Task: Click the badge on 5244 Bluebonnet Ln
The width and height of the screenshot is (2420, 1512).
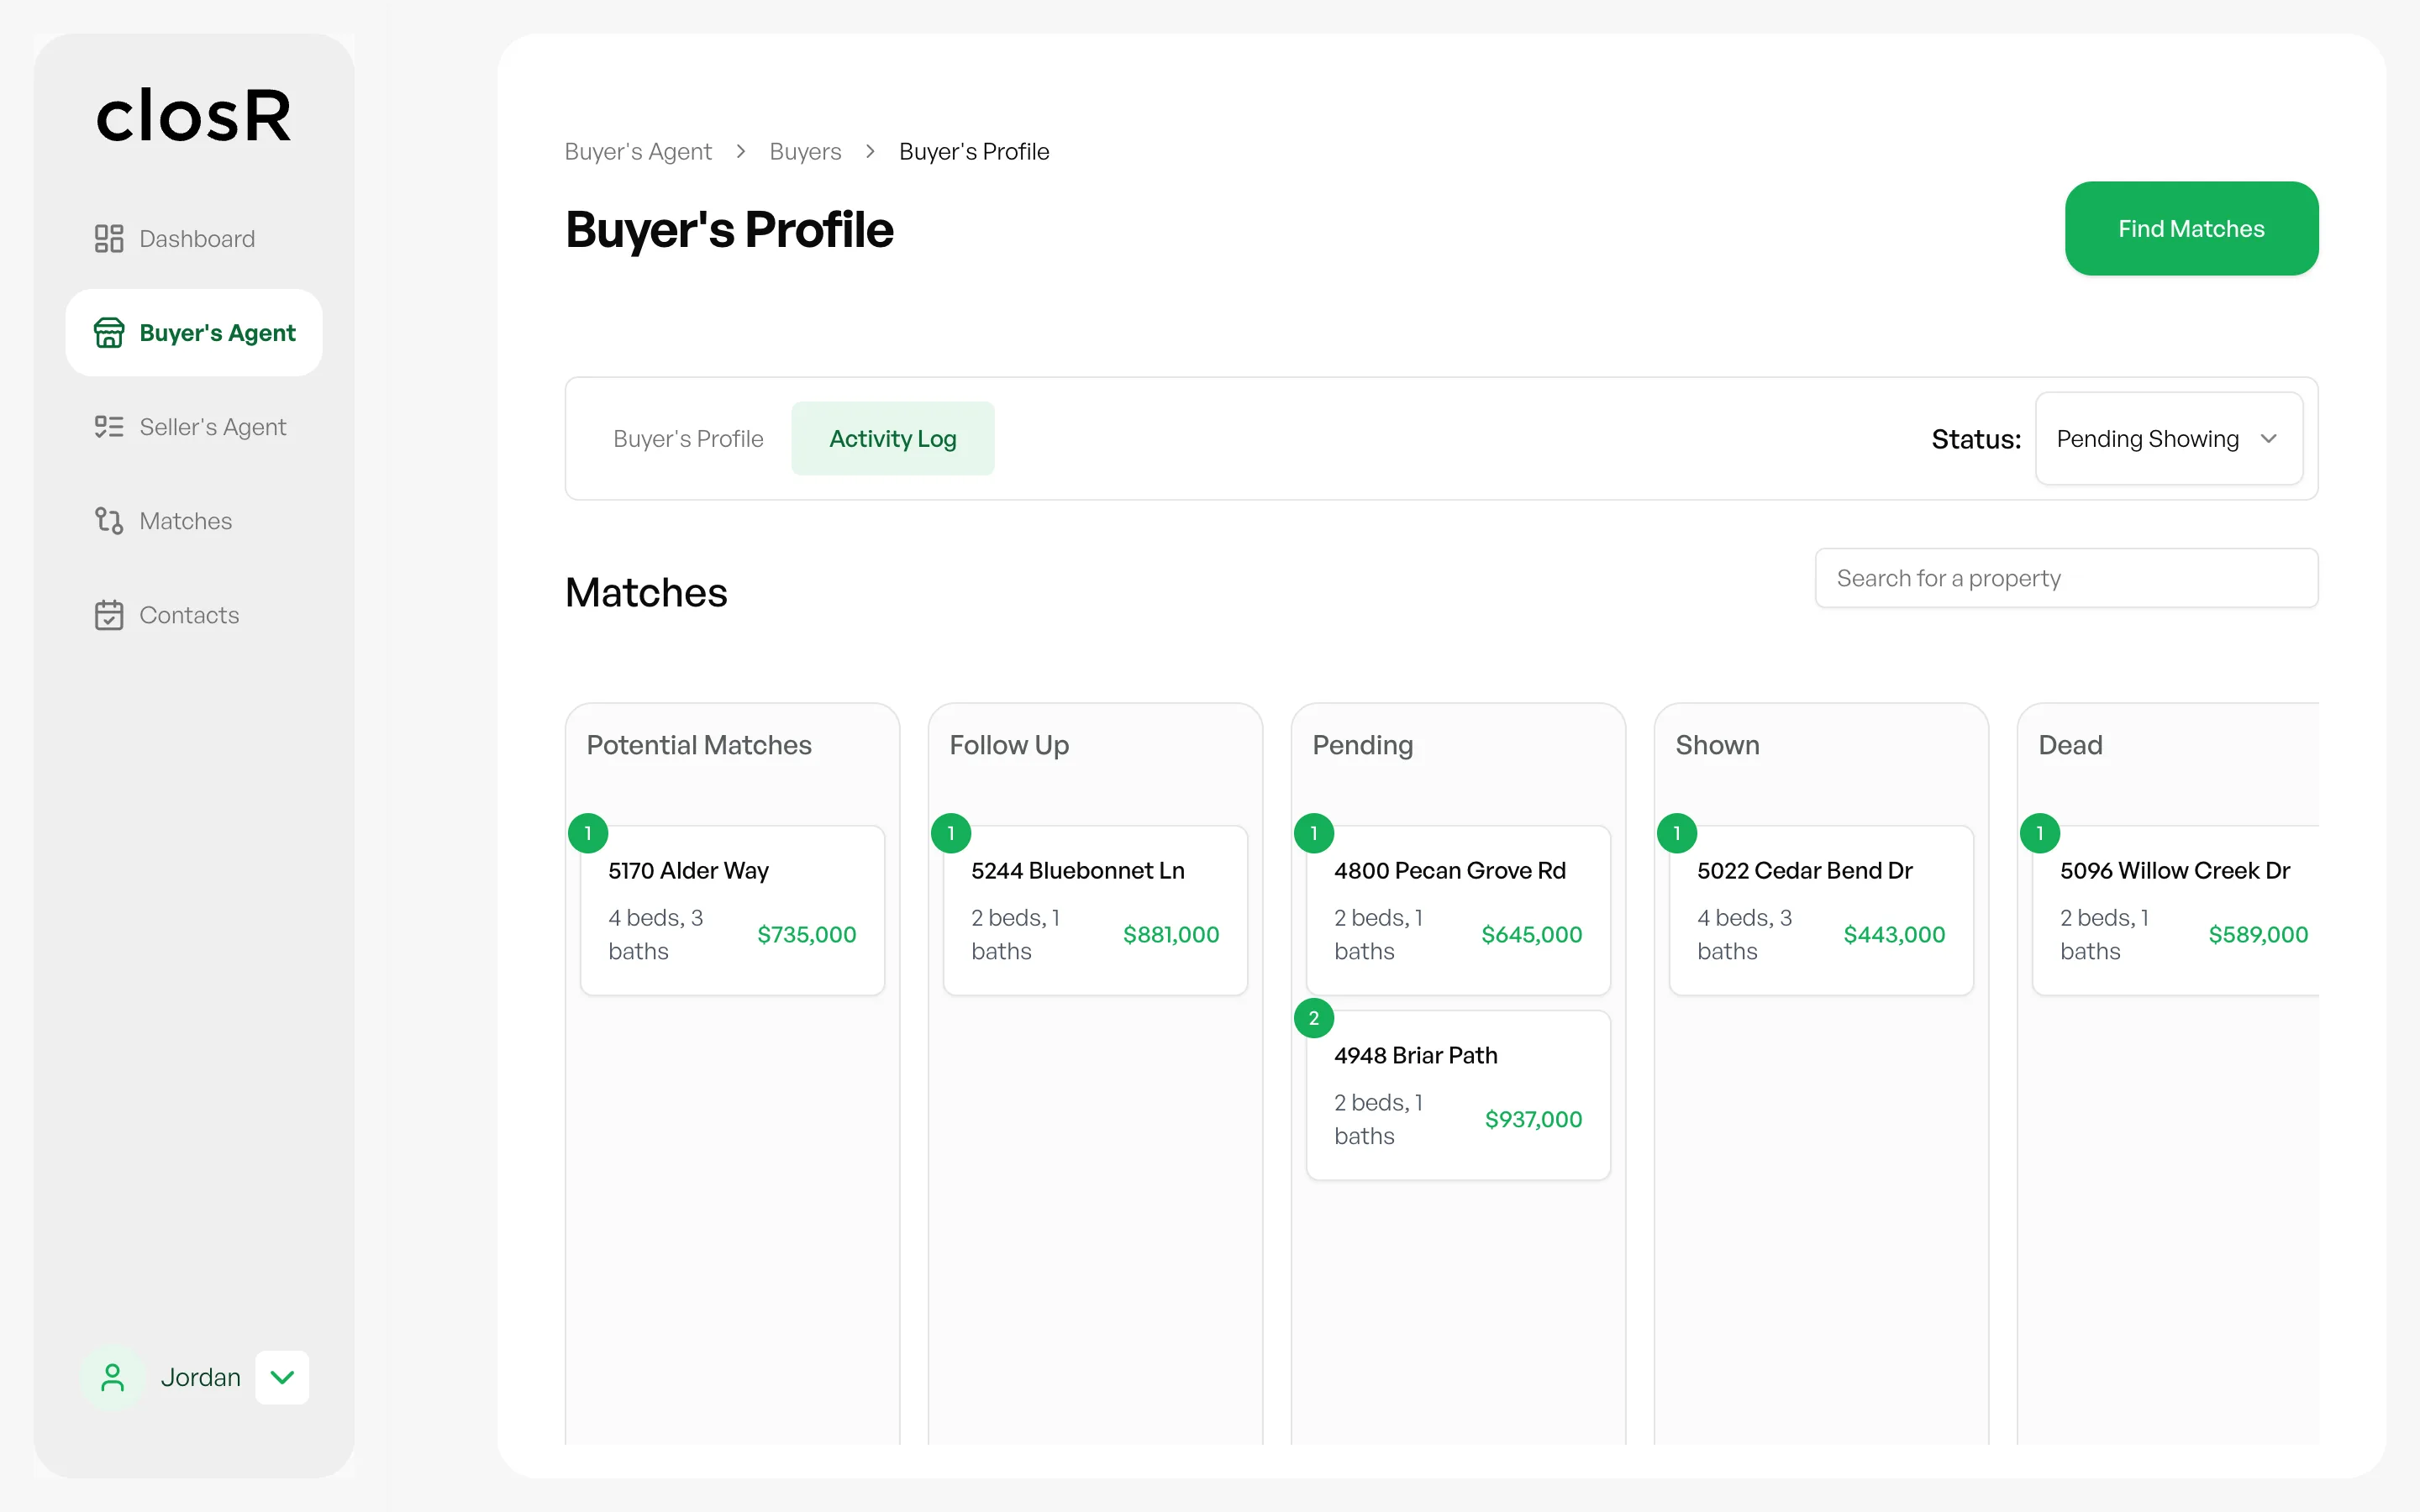Action: (x=951, y=833)
